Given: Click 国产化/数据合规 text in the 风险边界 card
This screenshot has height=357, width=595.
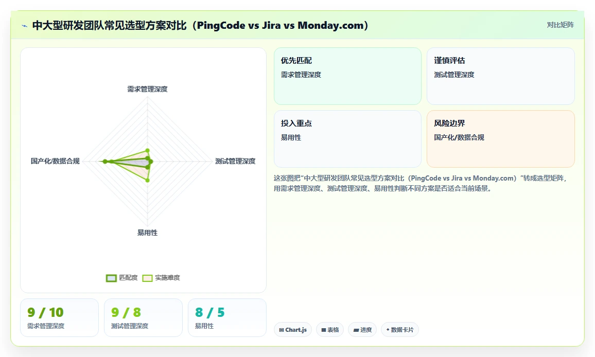Looking at the screenshot, I should point(459,137).
